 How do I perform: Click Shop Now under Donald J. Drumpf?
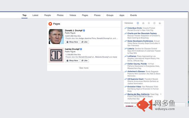(72, 42)
